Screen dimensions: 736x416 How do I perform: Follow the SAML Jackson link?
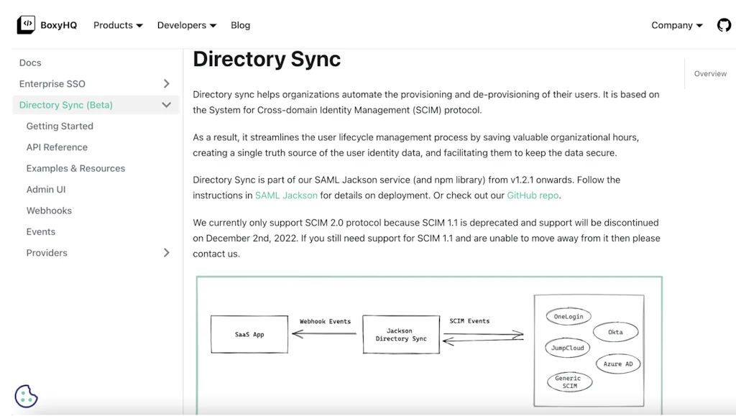coord(285,195)
